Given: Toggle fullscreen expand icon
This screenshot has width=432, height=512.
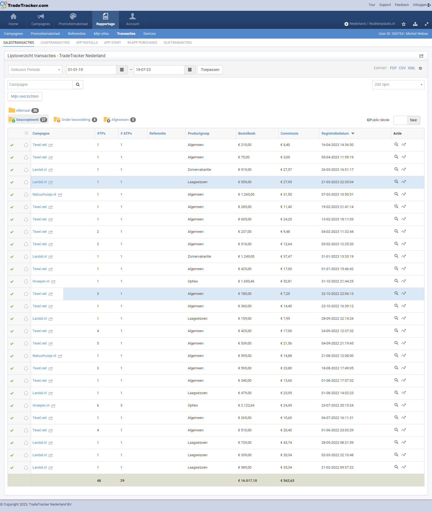Looking at the screenshot, I should 427,24.
